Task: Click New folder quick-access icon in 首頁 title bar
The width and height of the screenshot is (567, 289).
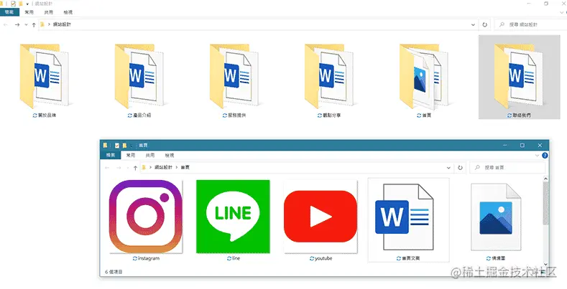Action: coord(124,146)
